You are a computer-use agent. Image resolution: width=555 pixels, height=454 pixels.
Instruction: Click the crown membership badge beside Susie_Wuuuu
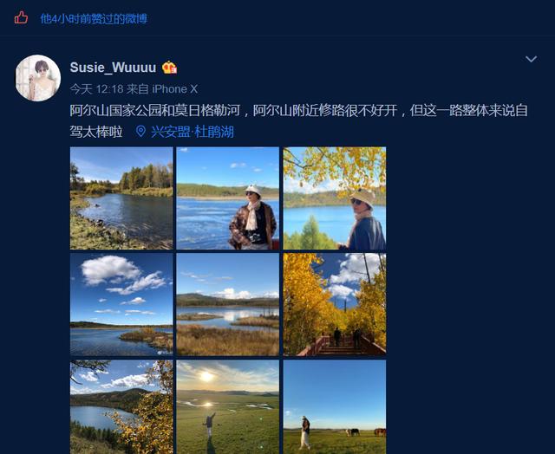(x=170, y=68)
